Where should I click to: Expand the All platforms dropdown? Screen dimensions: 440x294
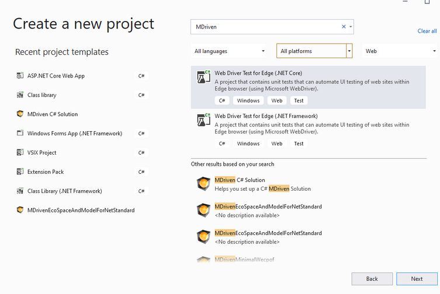(x=349, y=51)
